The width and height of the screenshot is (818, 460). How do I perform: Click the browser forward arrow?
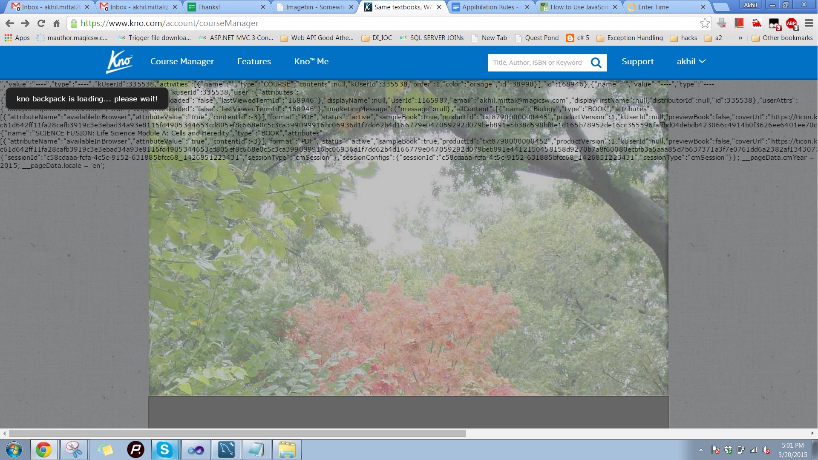click(x=25, y=23)
